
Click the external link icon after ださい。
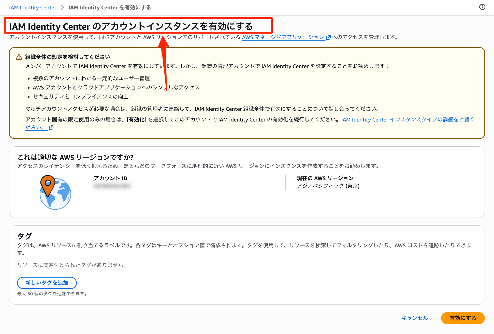[x=51, y=127]
